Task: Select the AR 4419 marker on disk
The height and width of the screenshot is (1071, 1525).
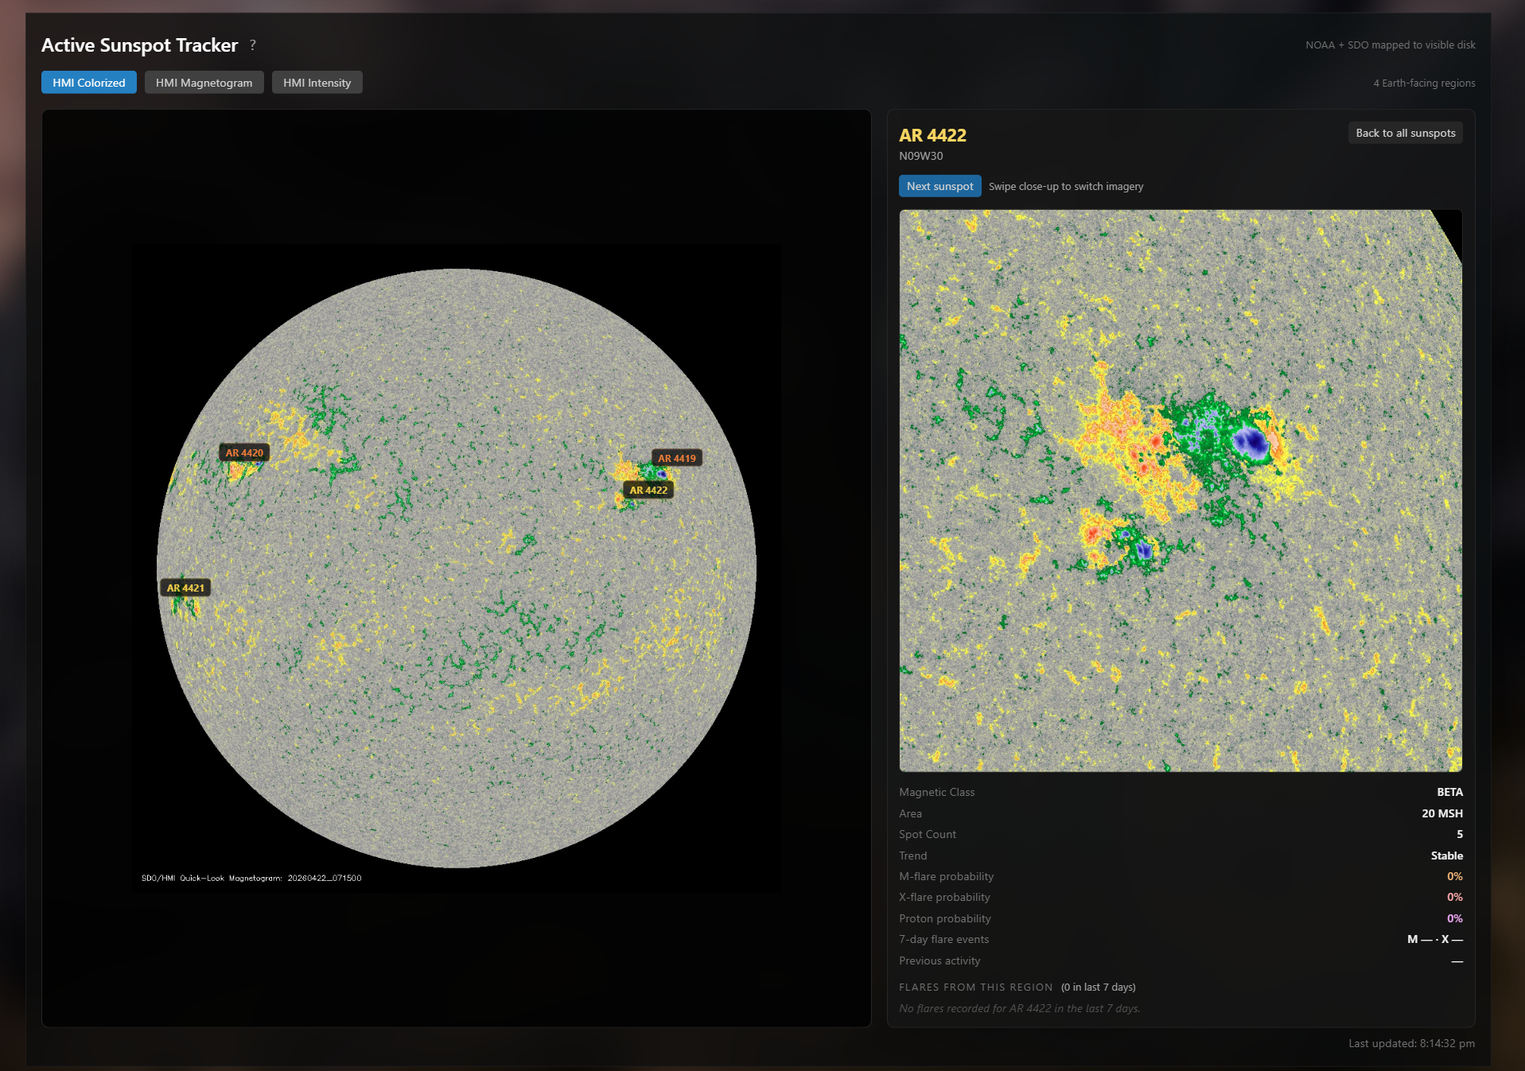Action: (x=677, y=458)
